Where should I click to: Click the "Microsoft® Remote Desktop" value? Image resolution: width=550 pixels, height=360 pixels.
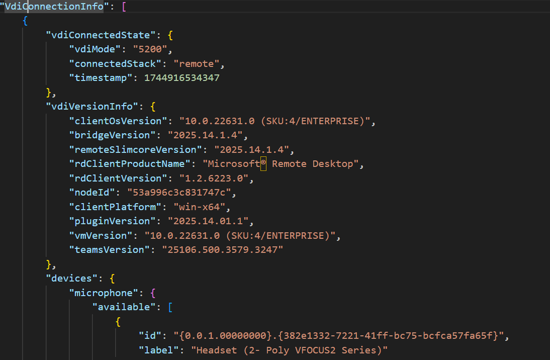coord(281,164)
